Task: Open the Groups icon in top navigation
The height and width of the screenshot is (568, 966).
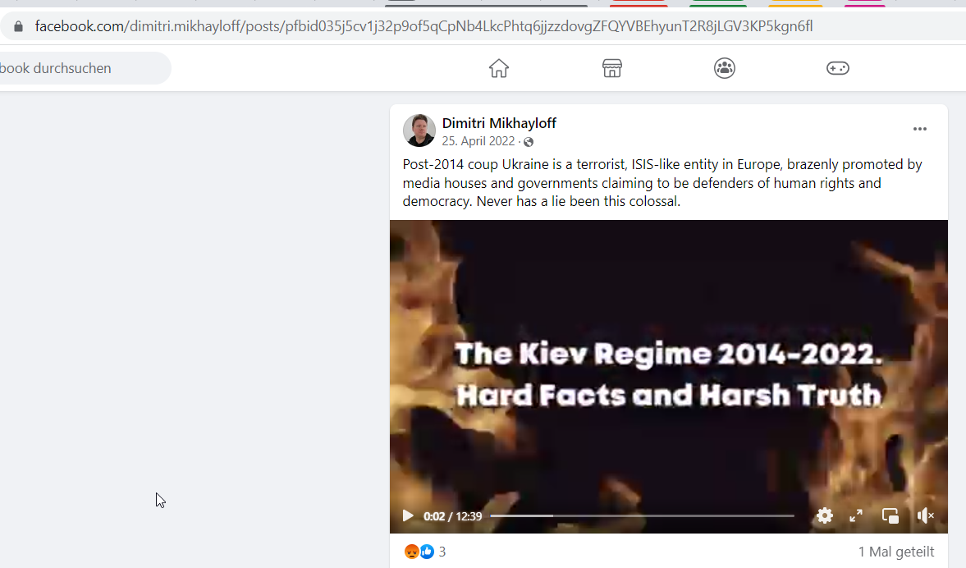Action: 725,68
